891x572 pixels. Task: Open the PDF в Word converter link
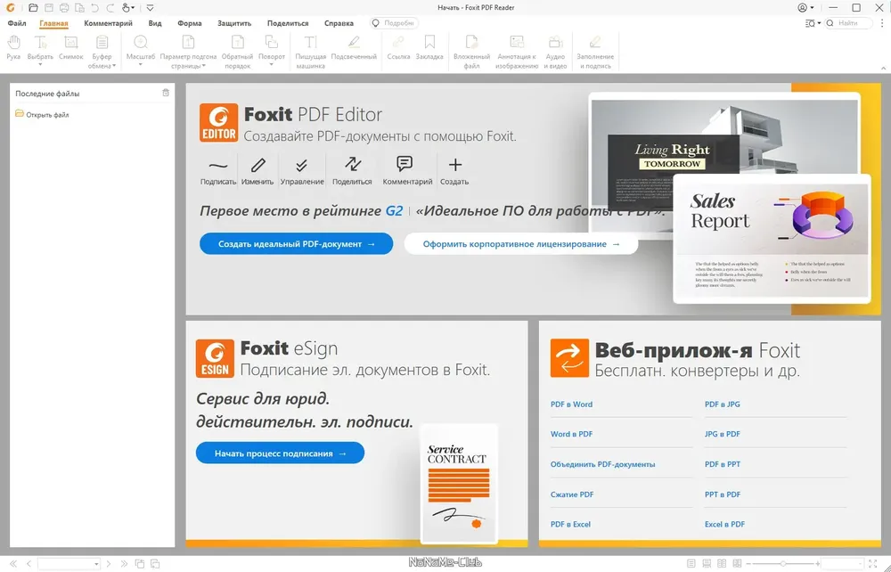tap(571, 404)
